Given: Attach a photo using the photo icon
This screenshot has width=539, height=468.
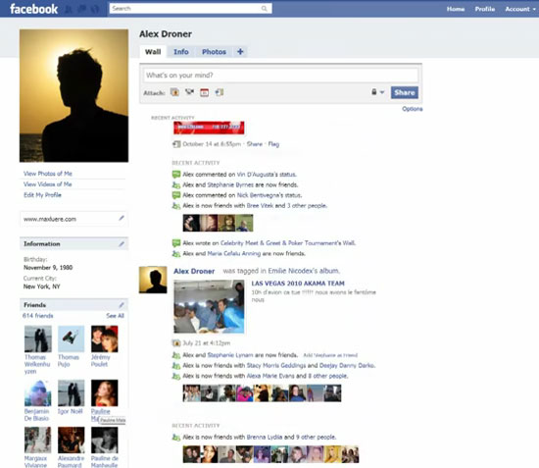Looking at the screenshot, I should tap(175, 92).
